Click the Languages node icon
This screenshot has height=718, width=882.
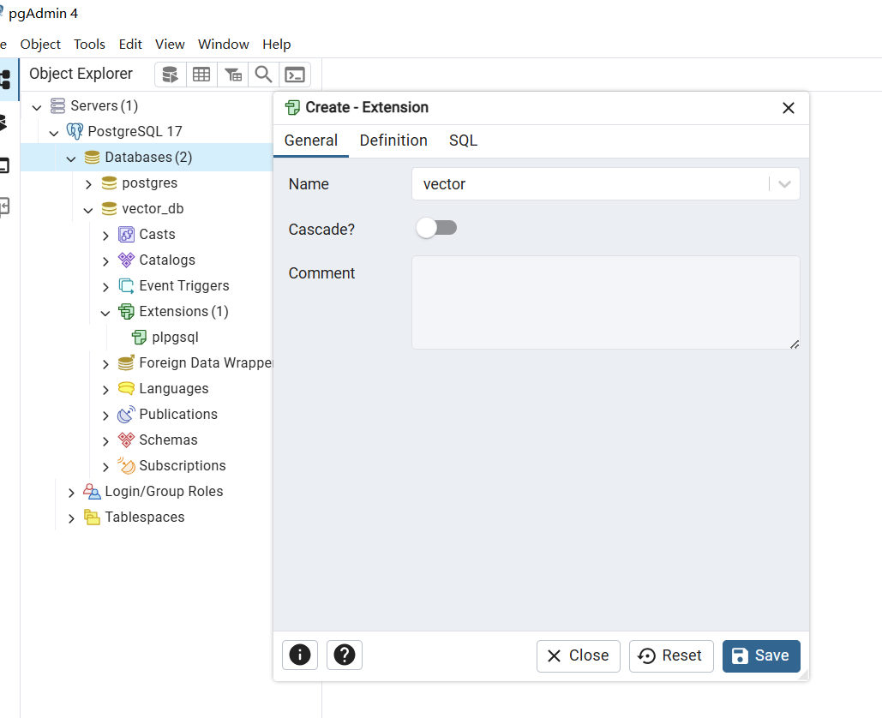[126, 388]
